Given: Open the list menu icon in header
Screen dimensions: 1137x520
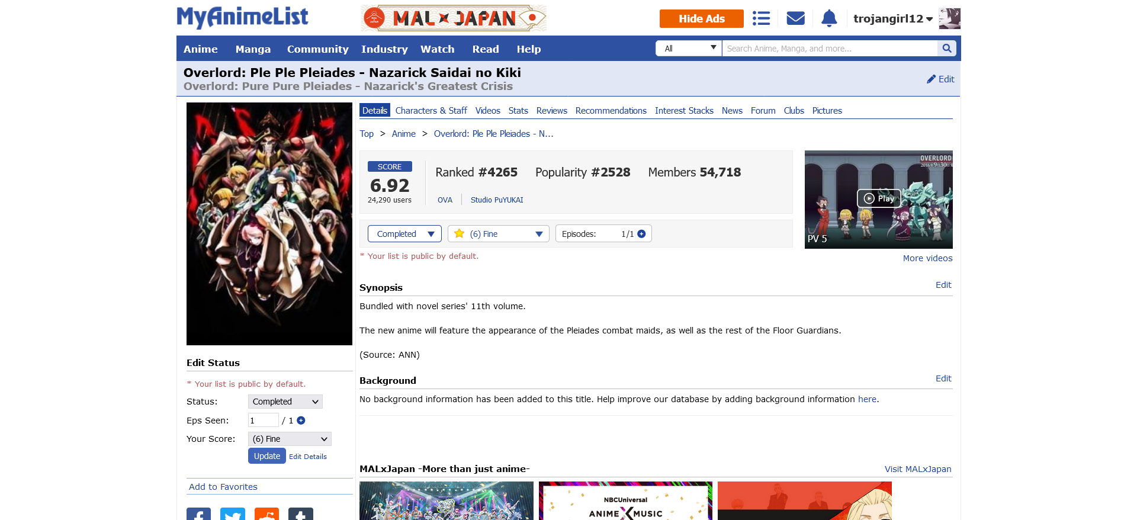Looking at the screenshot, I should [x=761, y=18].
